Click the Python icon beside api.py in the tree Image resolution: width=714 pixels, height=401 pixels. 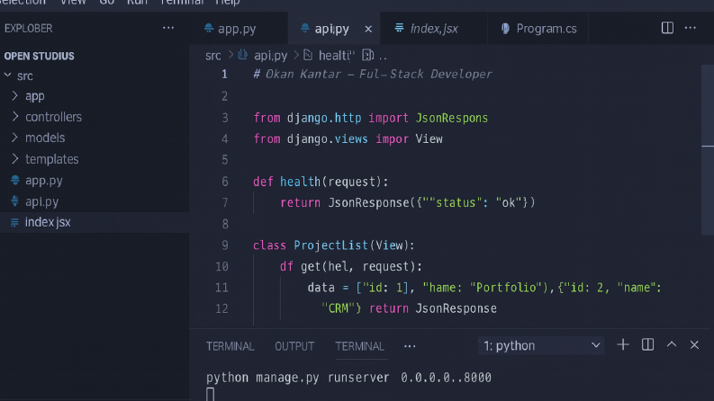(x=15, y=201)
